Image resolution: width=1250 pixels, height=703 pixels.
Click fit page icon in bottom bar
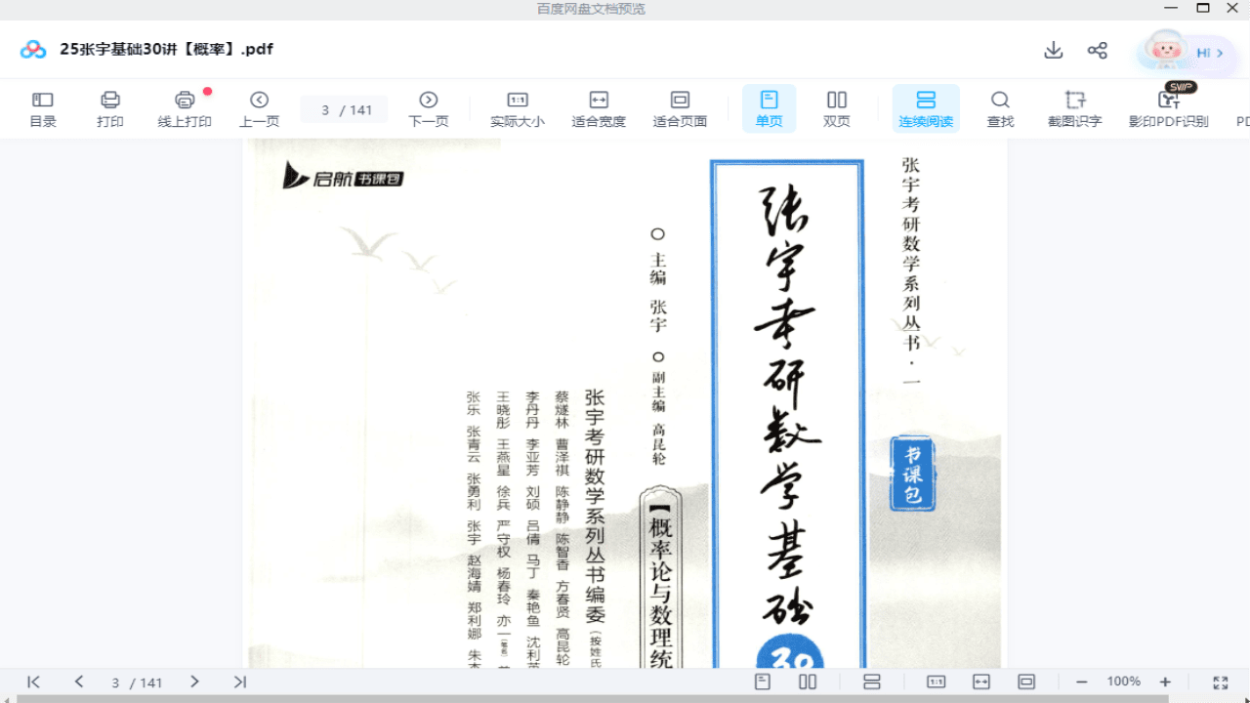[1026, 682]
